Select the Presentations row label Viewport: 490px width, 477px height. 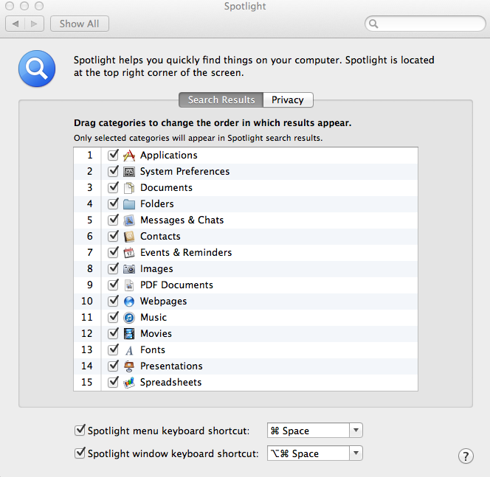pyautogui.click(x=171, y=366)
